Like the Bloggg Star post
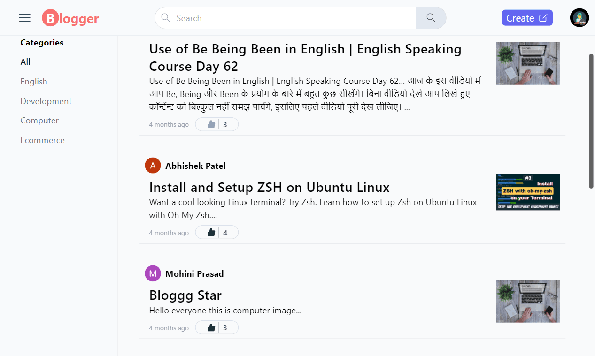The image size is (595, 356). pos(211,327)
